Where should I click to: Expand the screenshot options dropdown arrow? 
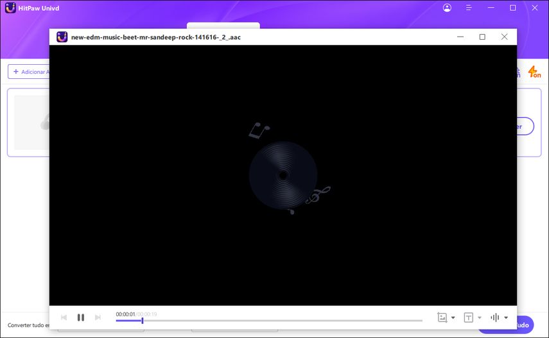(x=453, y=317)
